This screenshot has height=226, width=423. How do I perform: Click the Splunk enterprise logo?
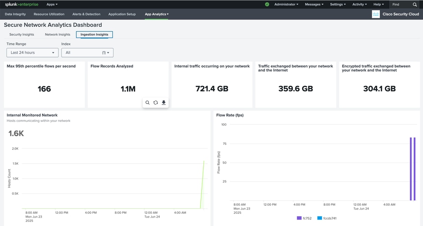coord(22,4)
